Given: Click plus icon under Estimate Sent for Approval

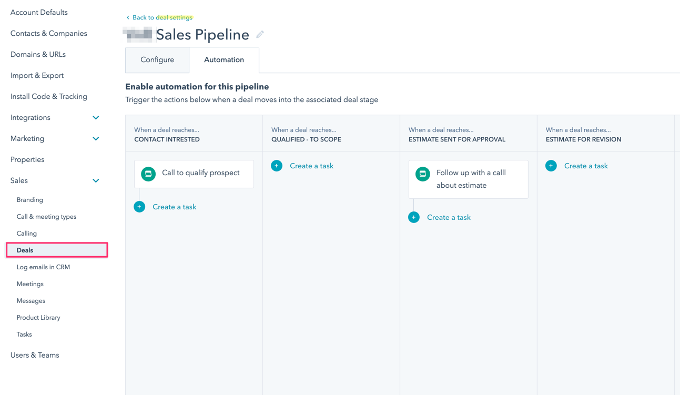Looking at the screenshot, I should tap(414, 217).
